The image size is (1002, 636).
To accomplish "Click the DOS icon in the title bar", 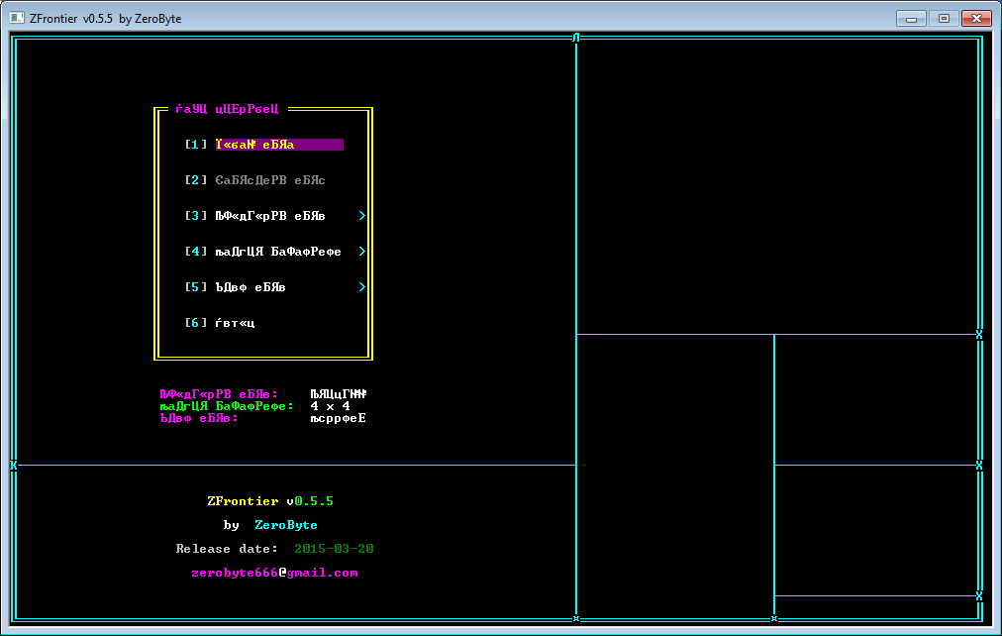I will (x=16, y=17).
